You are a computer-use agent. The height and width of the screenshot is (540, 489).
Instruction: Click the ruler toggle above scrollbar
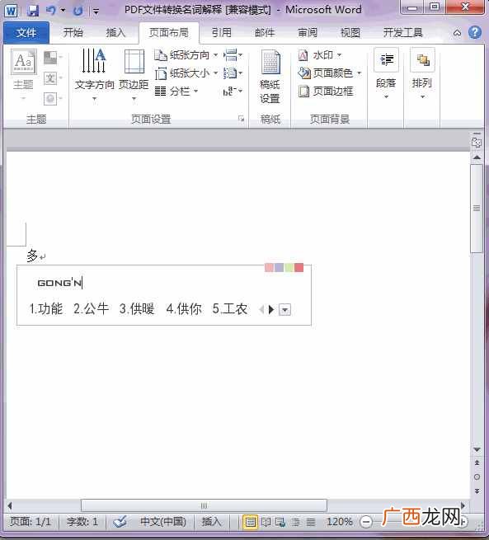(477, 141)
